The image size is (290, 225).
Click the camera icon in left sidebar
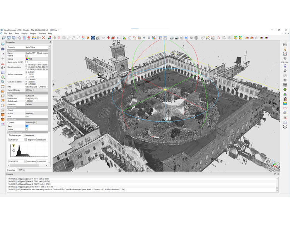point(3,49)
